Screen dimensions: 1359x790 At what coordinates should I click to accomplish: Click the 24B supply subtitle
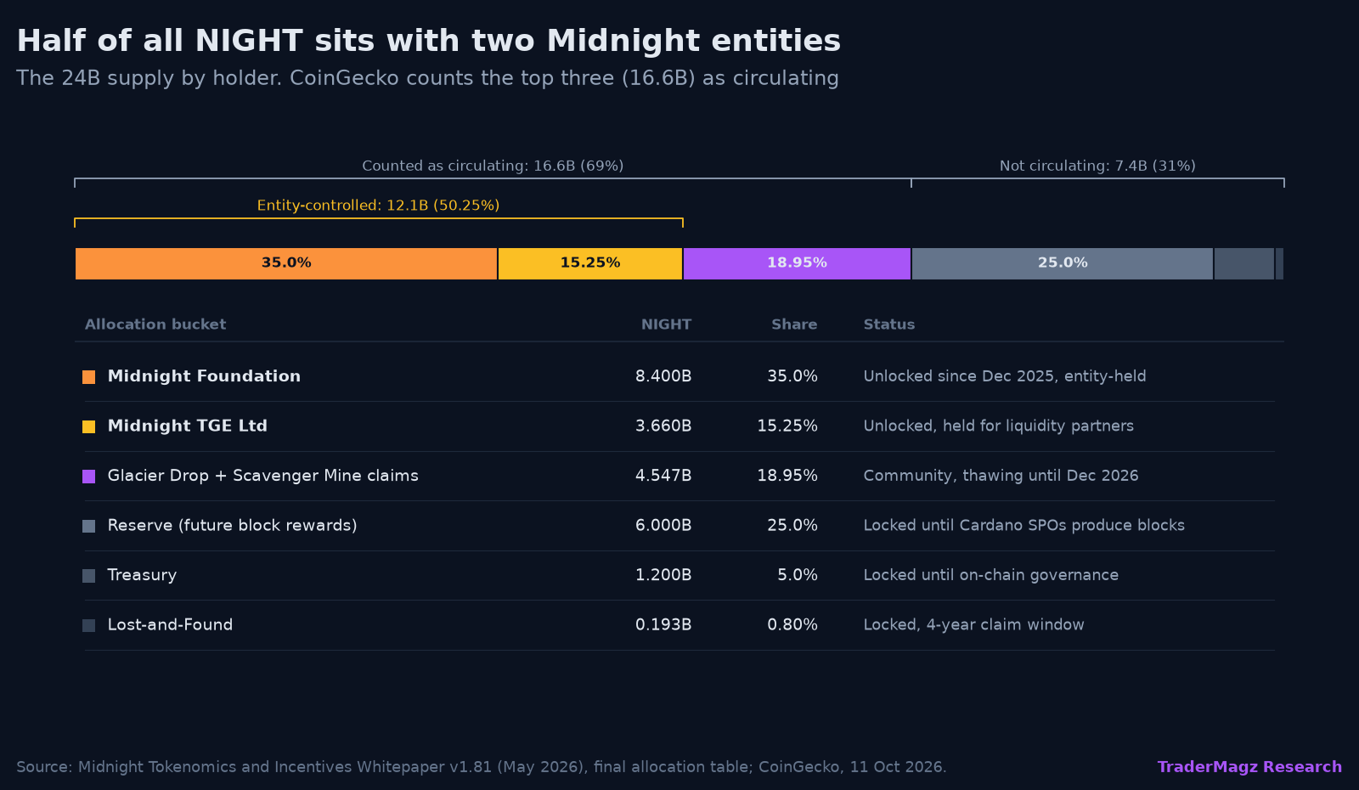[x=427, y=78]
